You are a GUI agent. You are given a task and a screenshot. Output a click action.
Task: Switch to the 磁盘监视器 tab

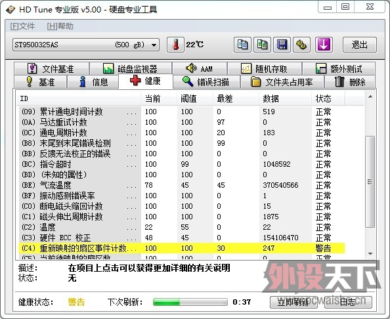click(x=131, y=69)
